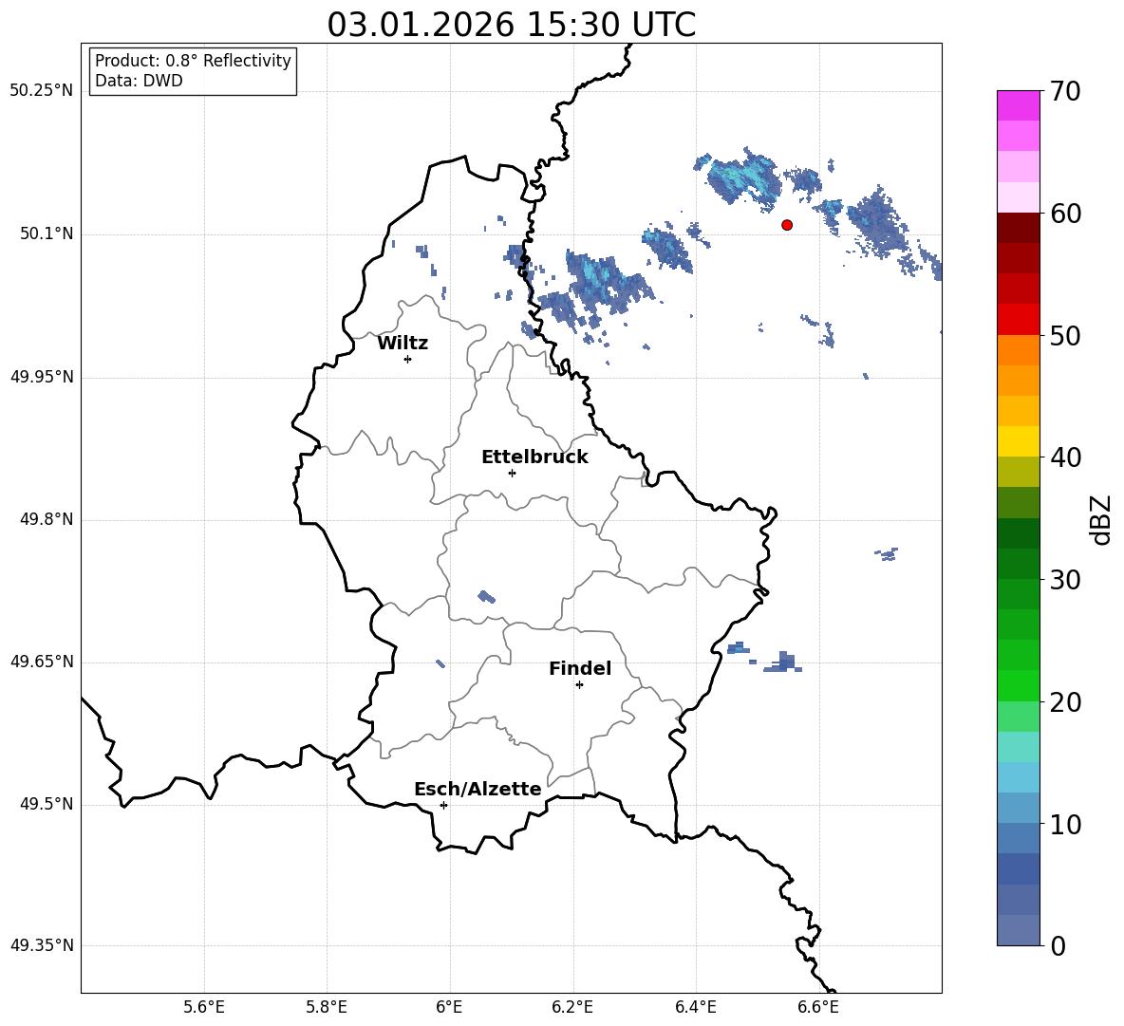
Task: Click the 49.95°N latitude label
Action: (x=42, y=376)
